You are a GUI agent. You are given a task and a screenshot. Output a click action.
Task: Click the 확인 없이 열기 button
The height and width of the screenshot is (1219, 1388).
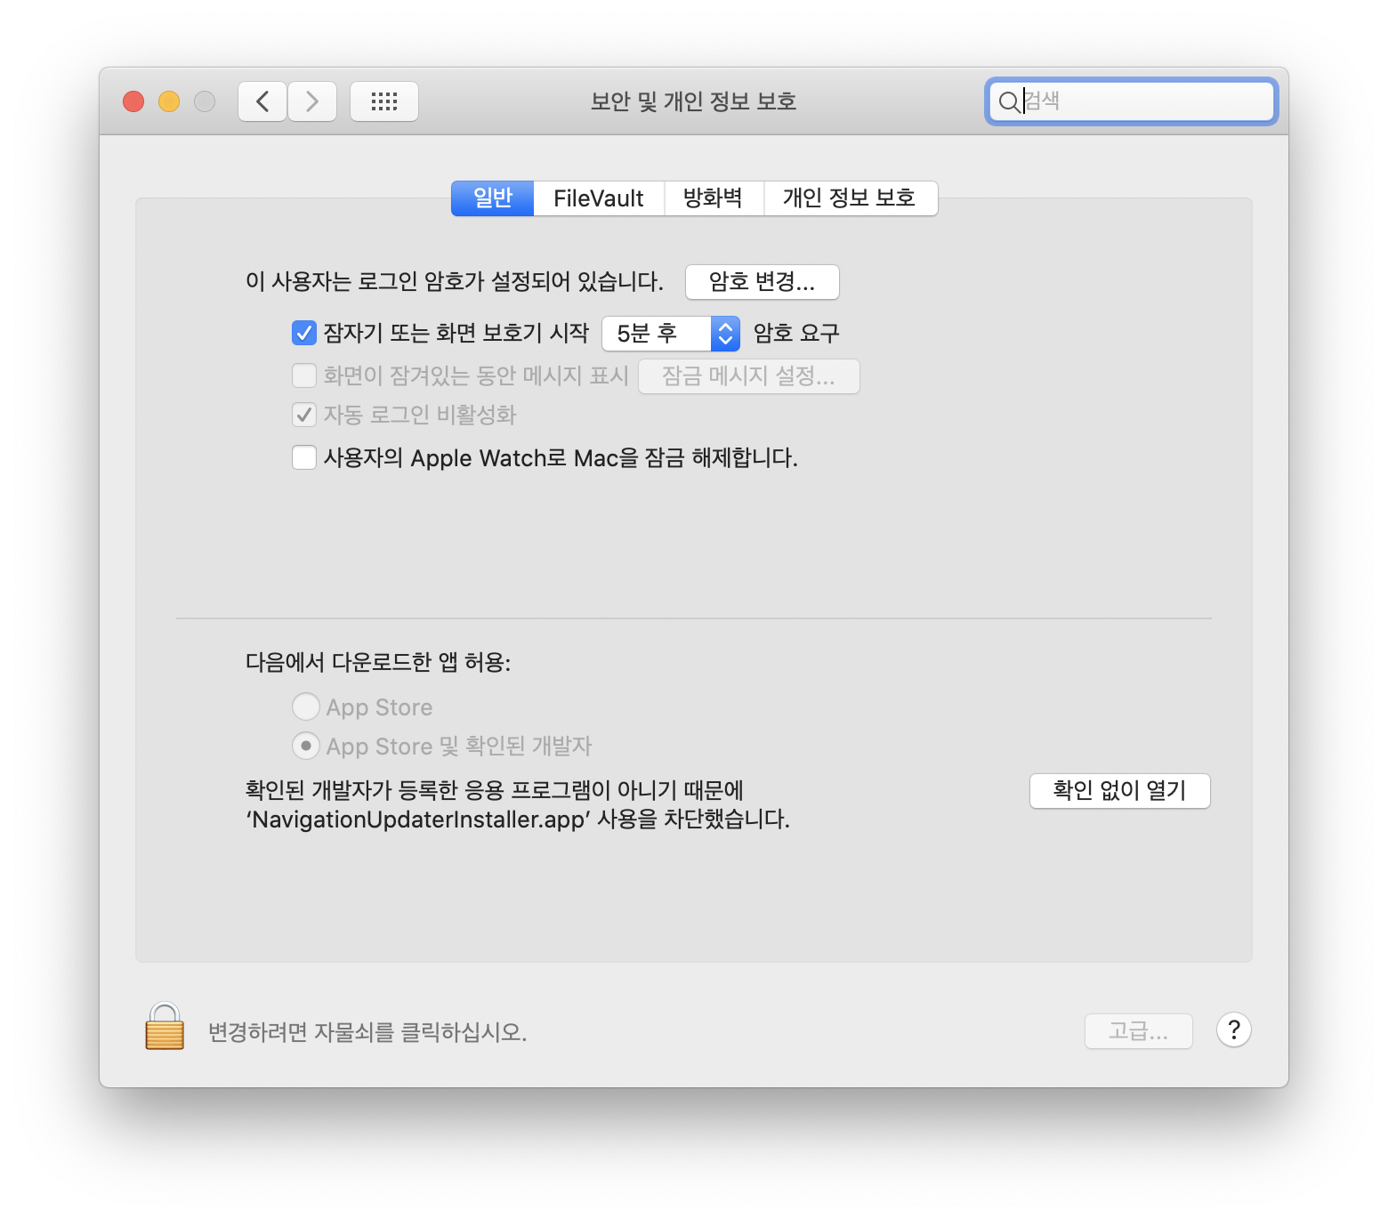(x=1119, y=791)
